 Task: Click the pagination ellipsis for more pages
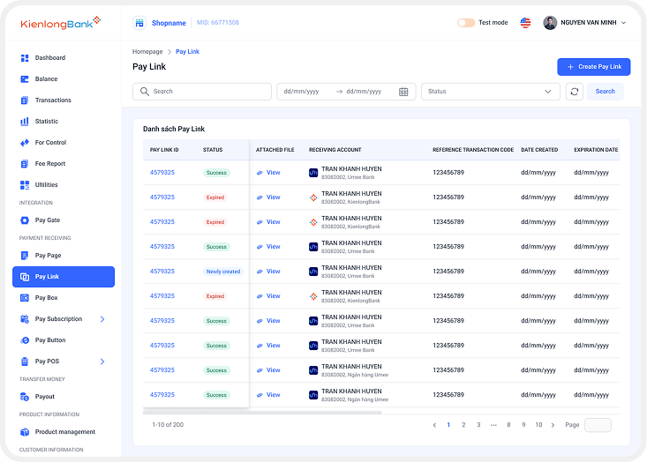(x=493, y=425)
